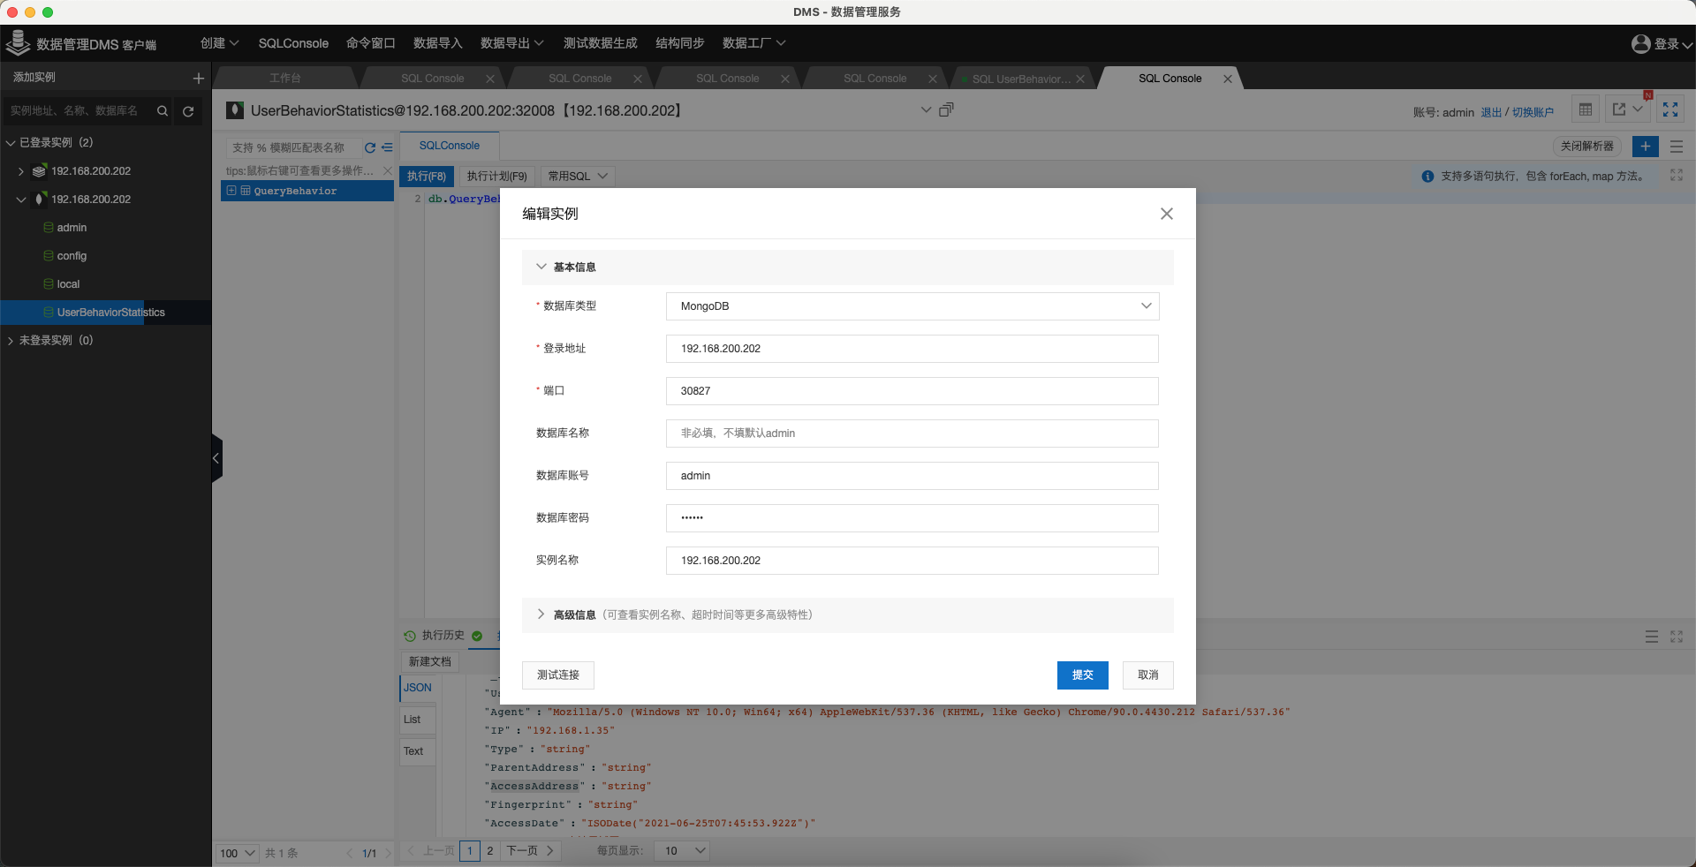1696x867 pixels.
Task: Collapse the 已登录实例 tree section
Action: pyautogui.click(x=11, y=142)
